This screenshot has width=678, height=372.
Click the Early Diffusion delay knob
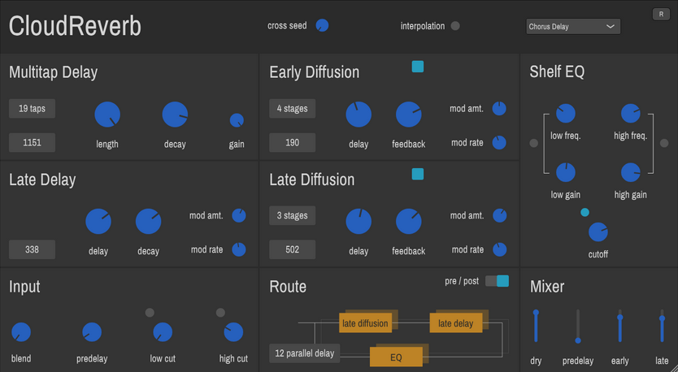click(359, 115)
